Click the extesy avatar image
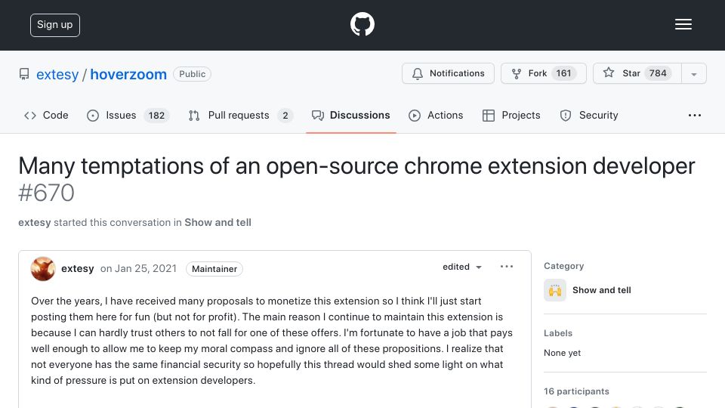This screenshot has width=725, height=408. tap(43, 269)
